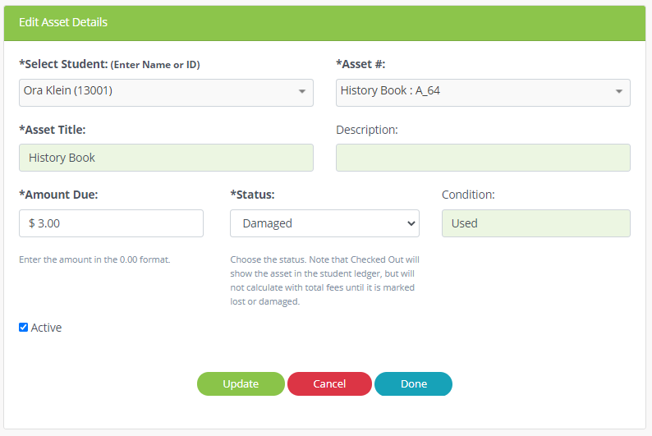Image resolution: width=652 pixels, height=436 pixels.
Task: Click the '*Status:' label
Action: (252, 195)
